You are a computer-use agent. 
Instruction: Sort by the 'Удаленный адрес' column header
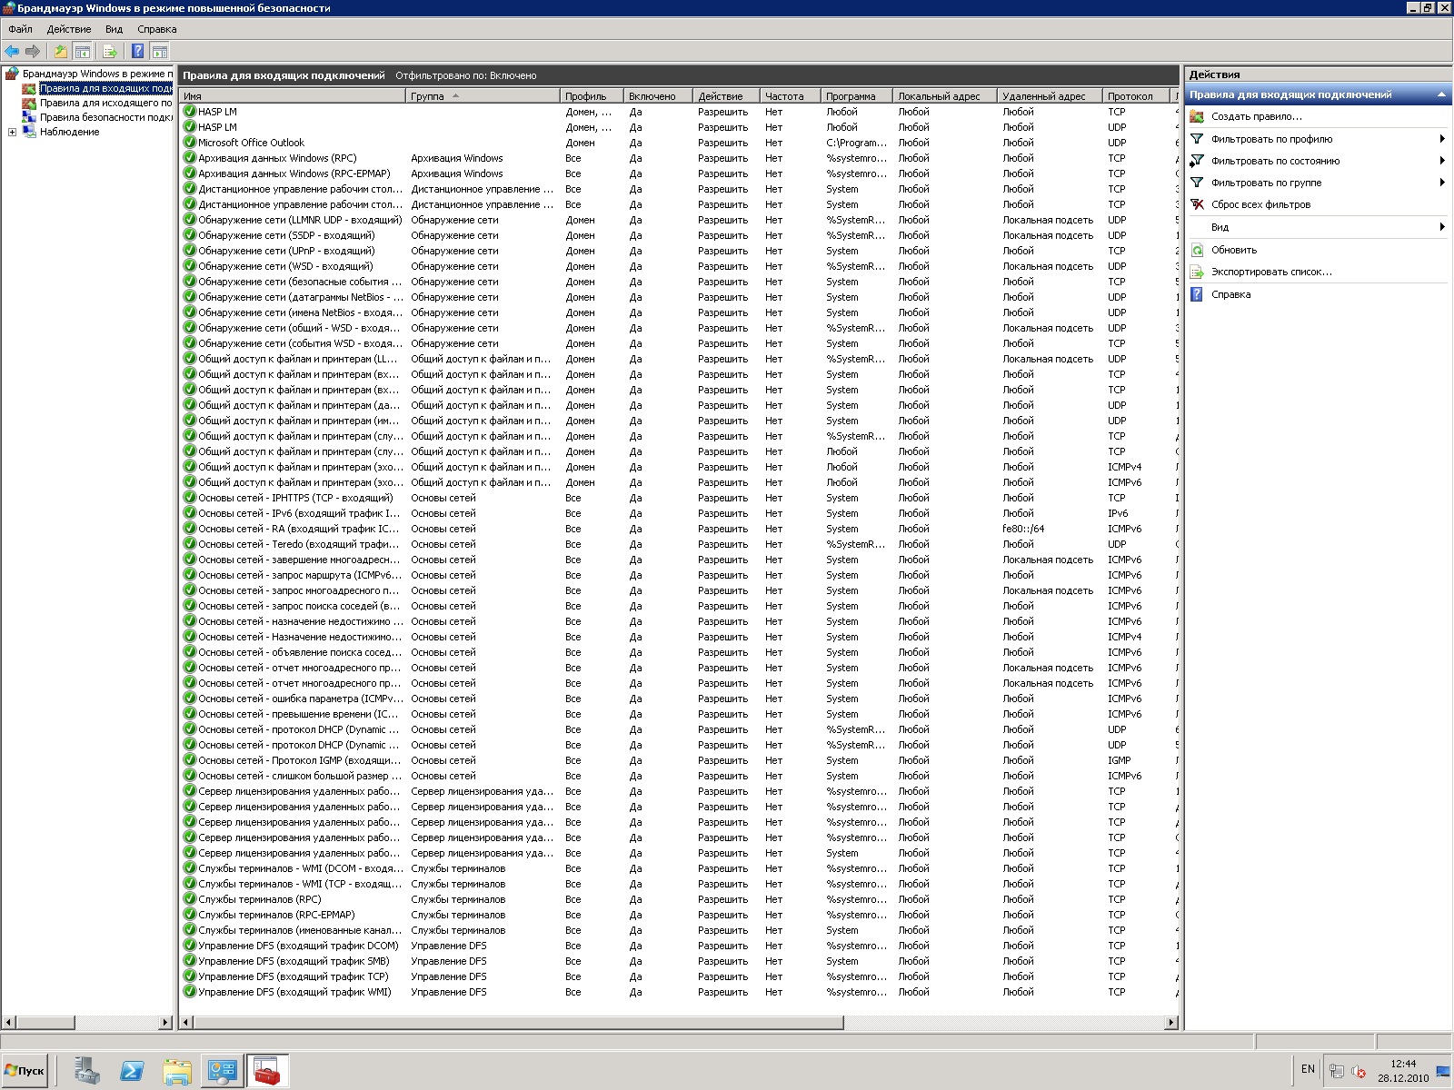(1050, 96)
